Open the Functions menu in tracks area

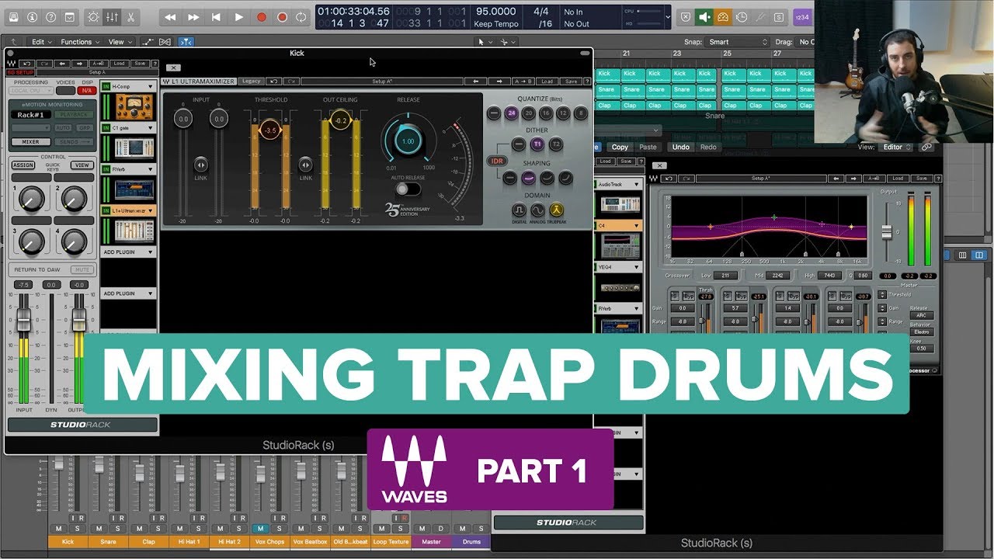click(80, 42)
